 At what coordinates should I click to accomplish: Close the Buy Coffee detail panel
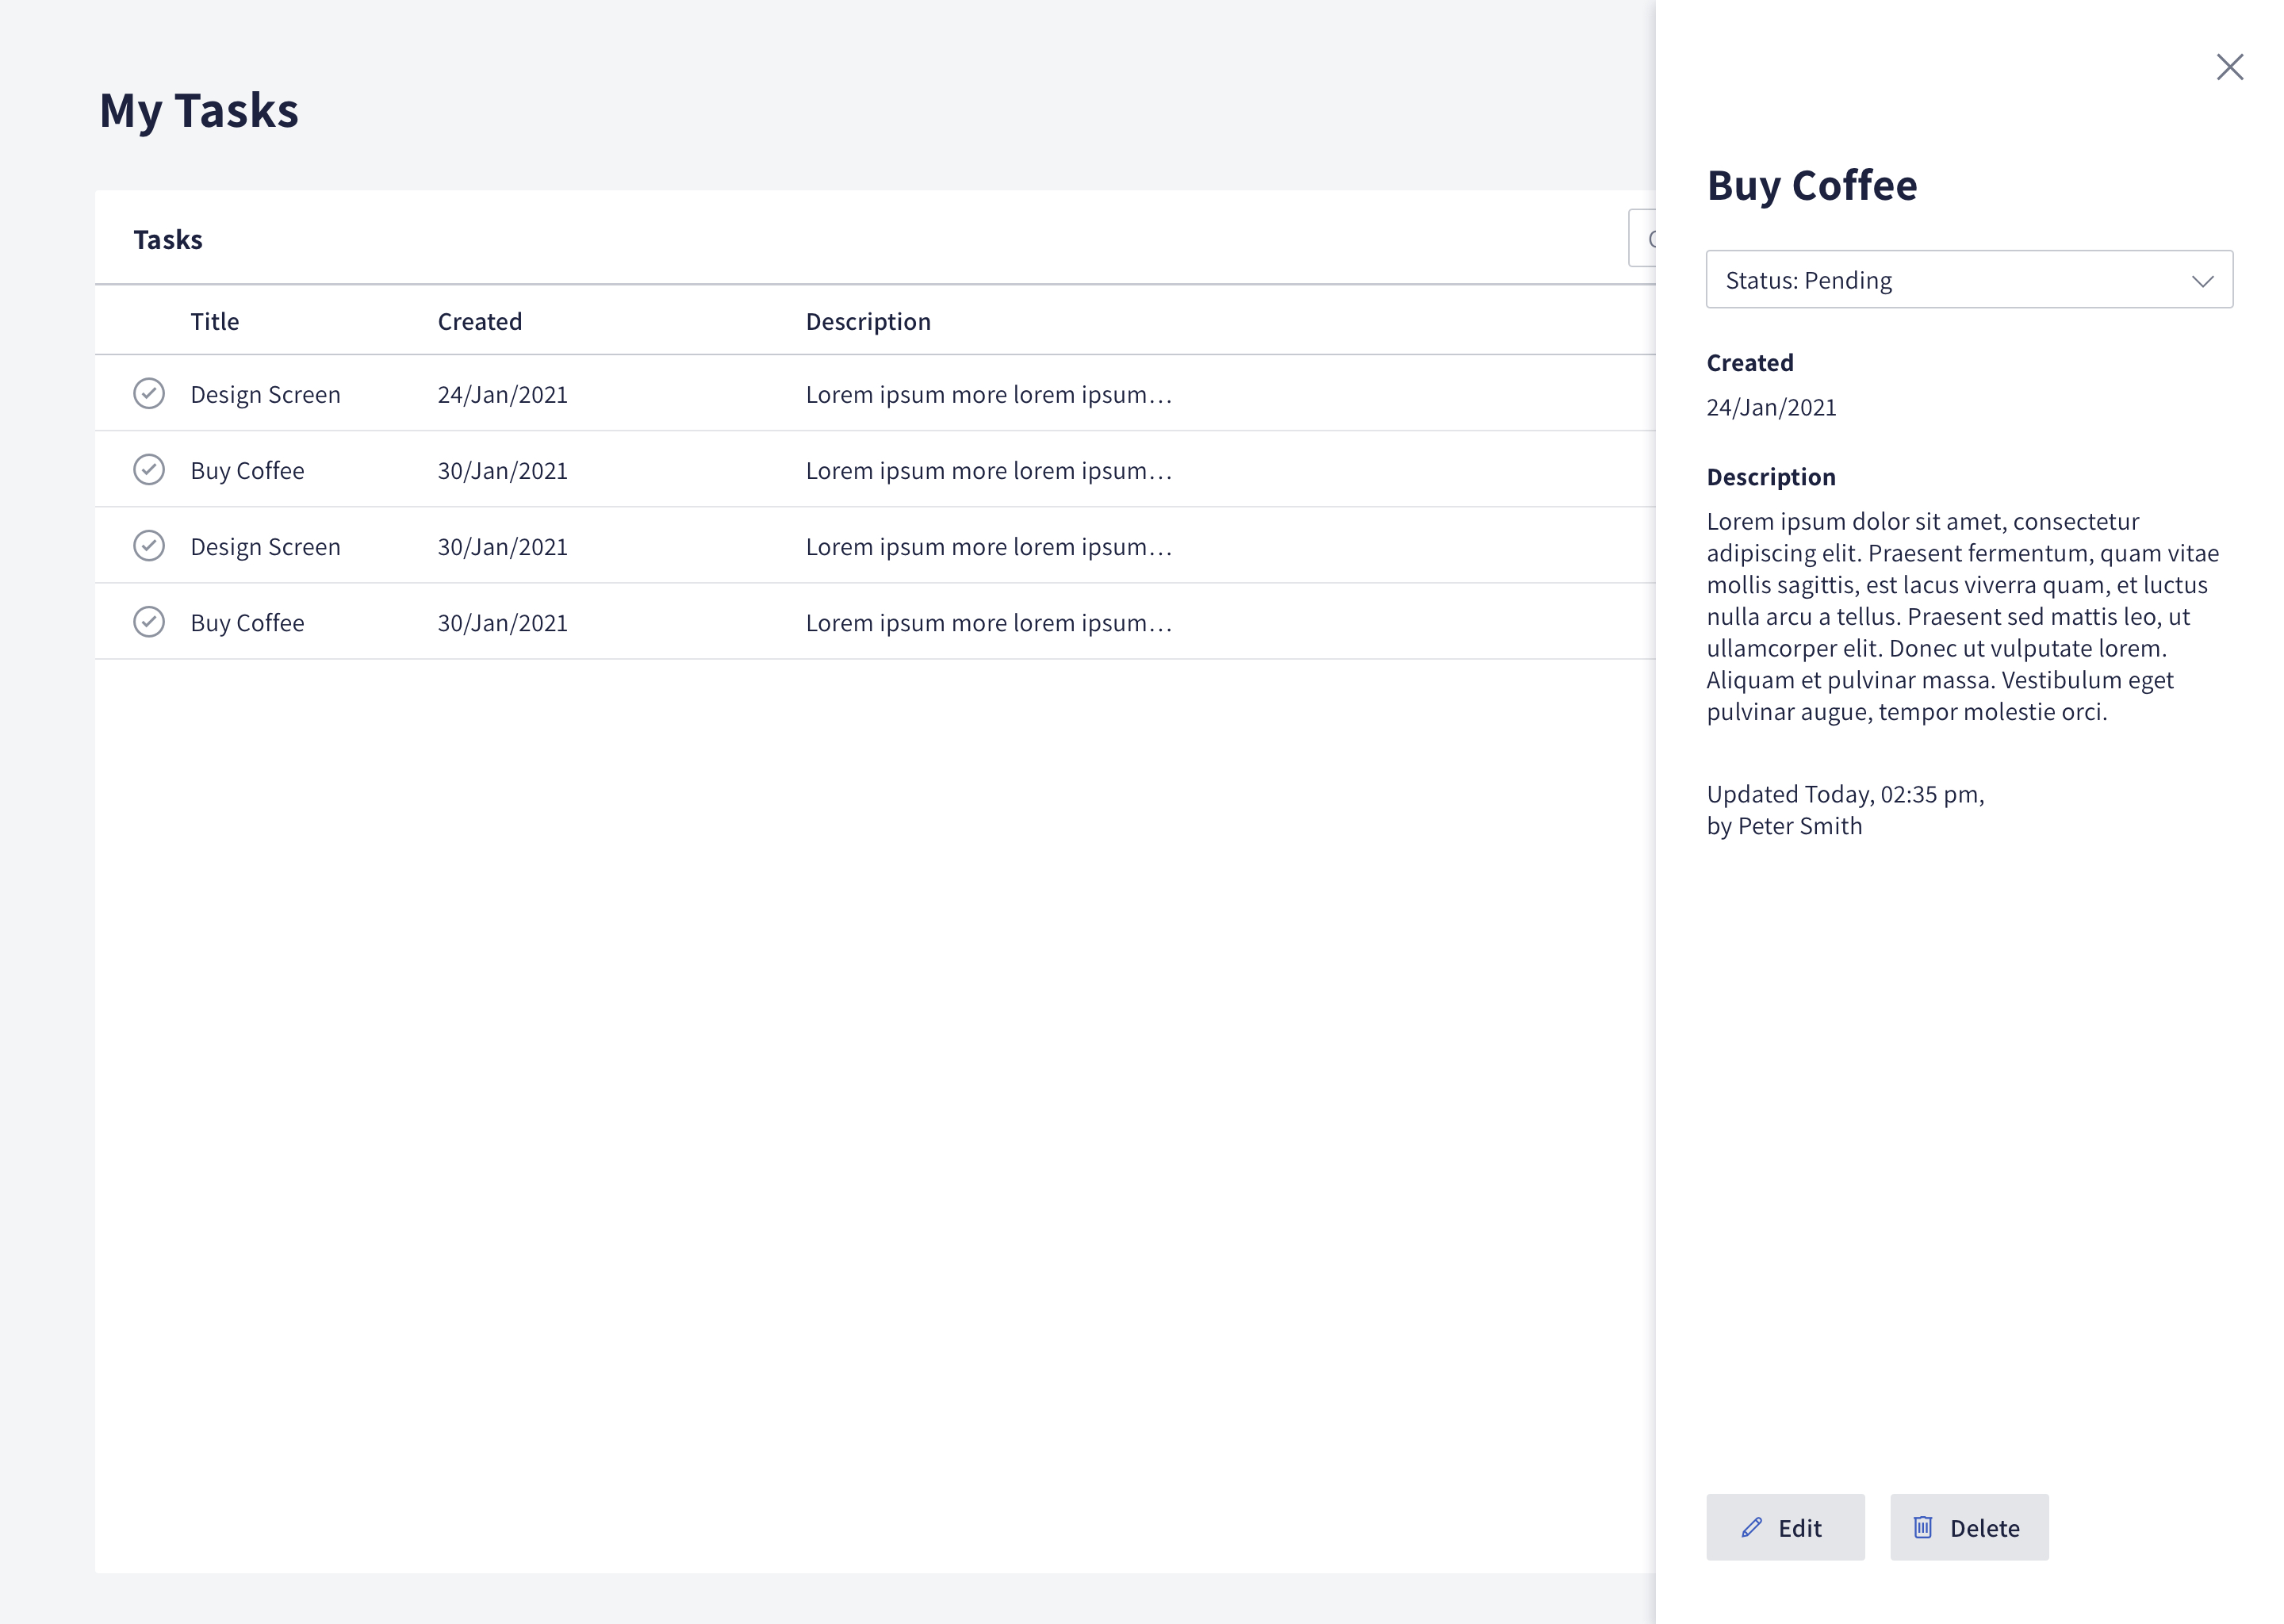tap(2229, 67)
